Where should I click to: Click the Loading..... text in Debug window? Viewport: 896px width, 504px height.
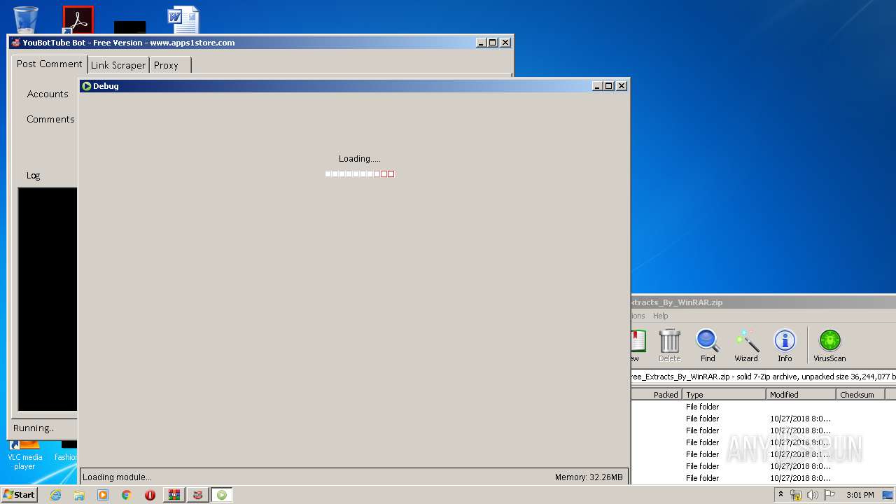click(360, 159)
